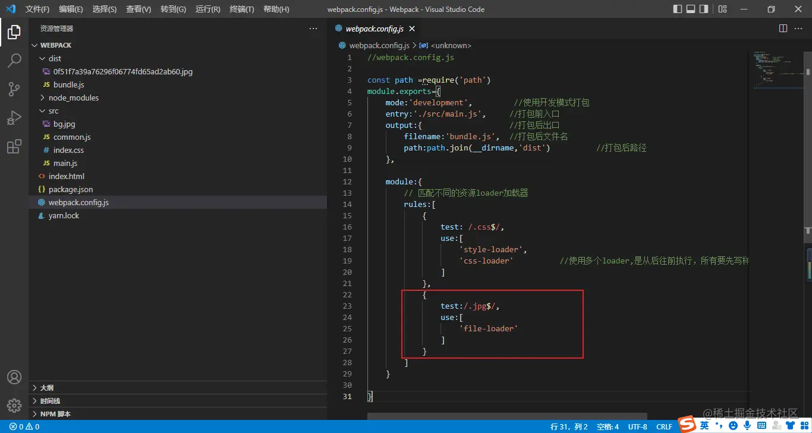Open the Run and Debug view

coord(14,118)
